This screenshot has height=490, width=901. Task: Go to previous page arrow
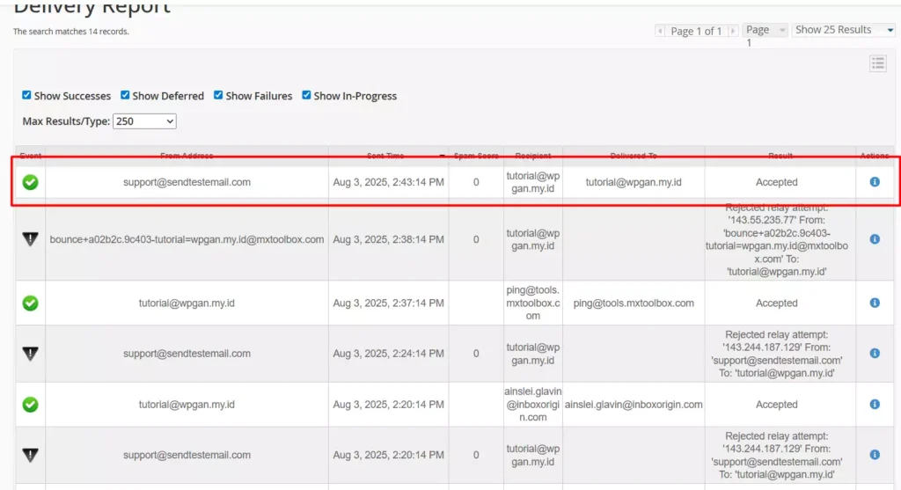[x=660, y=31]
